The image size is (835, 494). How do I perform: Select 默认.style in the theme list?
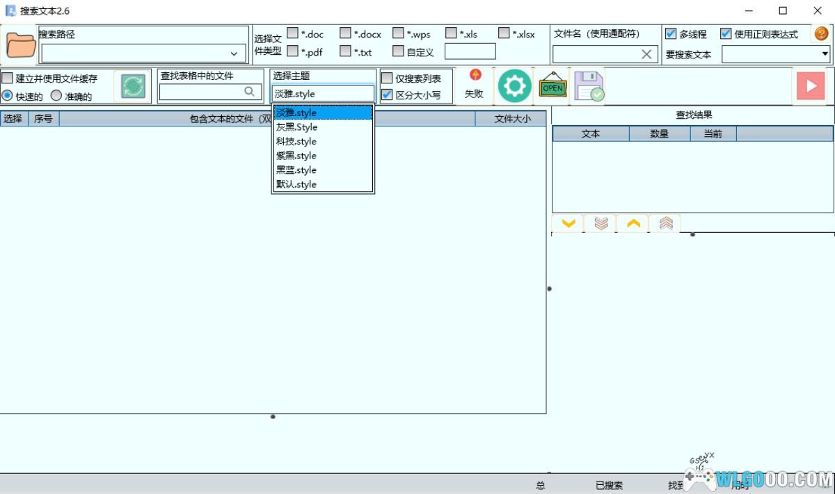(296, 184)
